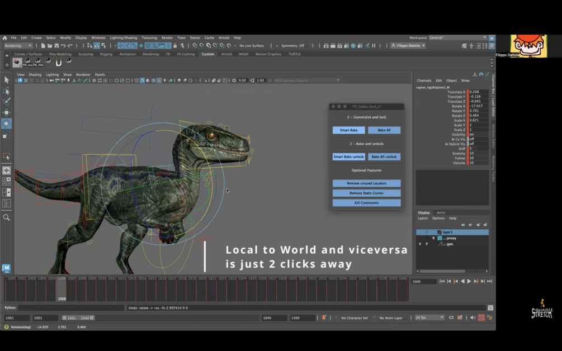562x351 pixels.
Task: Click the Bake All button
Action: tap(384, 130)
